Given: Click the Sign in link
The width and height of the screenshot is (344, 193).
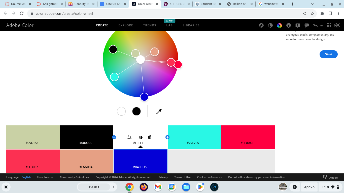Looking at the screenshot, I should pyautogui.click(x=318, y=25).
